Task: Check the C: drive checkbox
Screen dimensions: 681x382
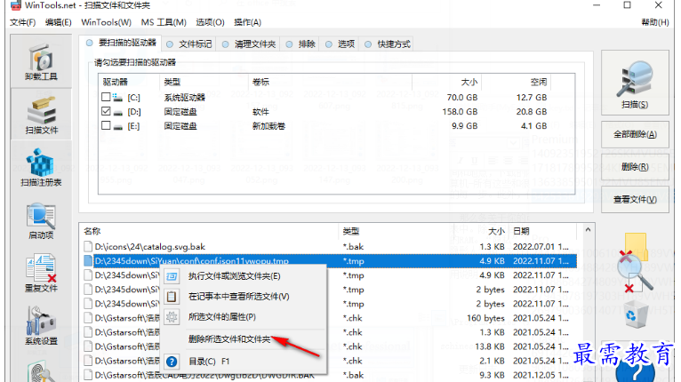Action: pyautogui.click(x=106, y=97)
